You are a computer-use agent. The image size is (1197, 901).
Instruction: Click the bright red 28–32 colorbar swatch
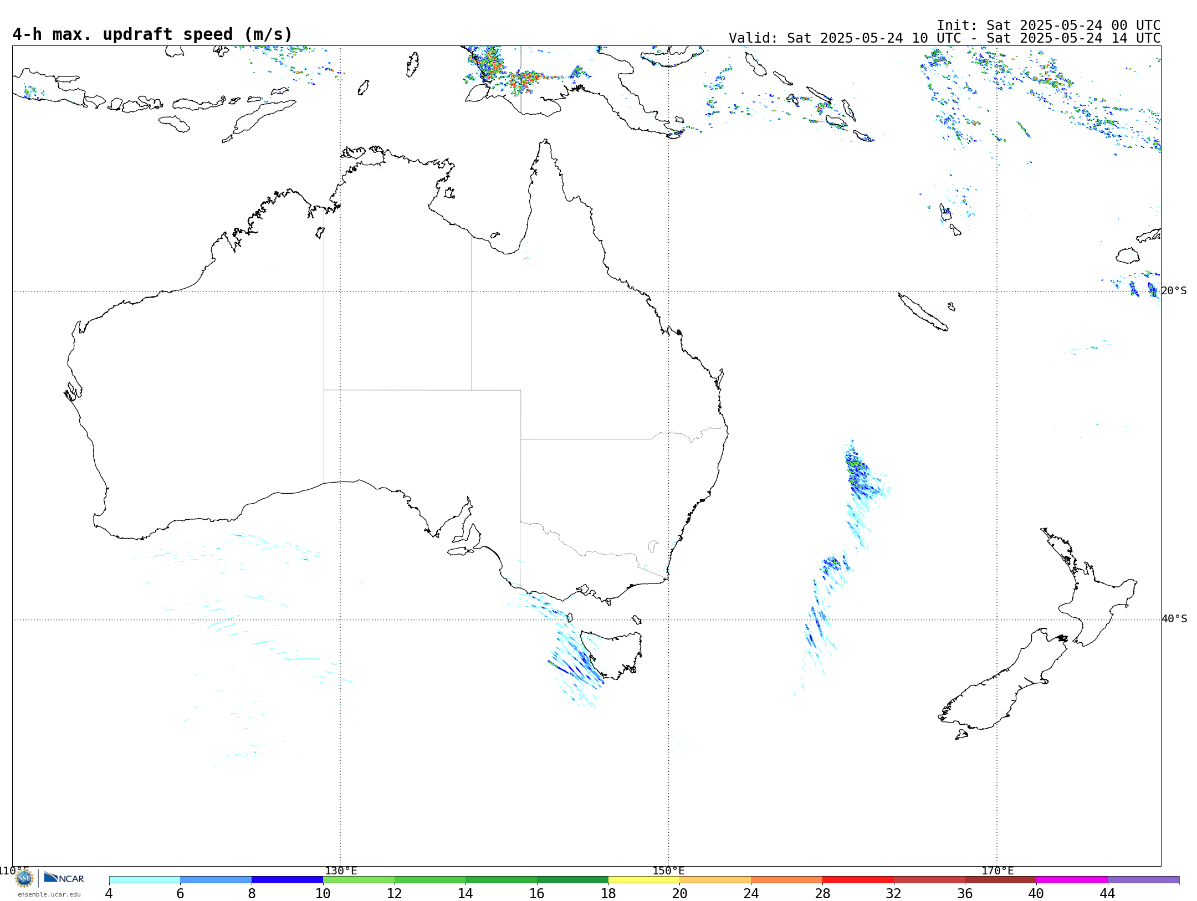point(858,880)
